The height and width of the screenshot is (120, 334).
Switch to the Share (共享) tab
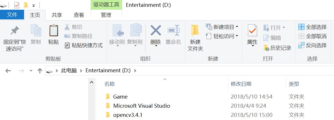click(x=57, y=15)
